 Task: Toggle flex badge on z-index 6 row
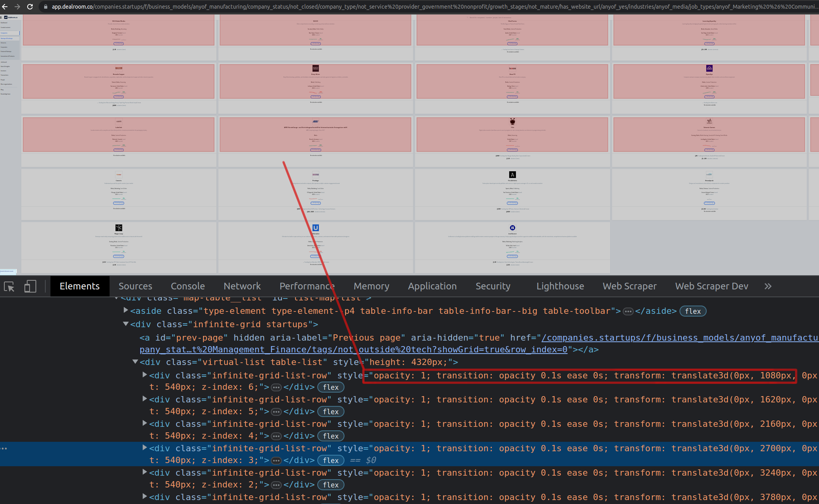click(331, 387)
